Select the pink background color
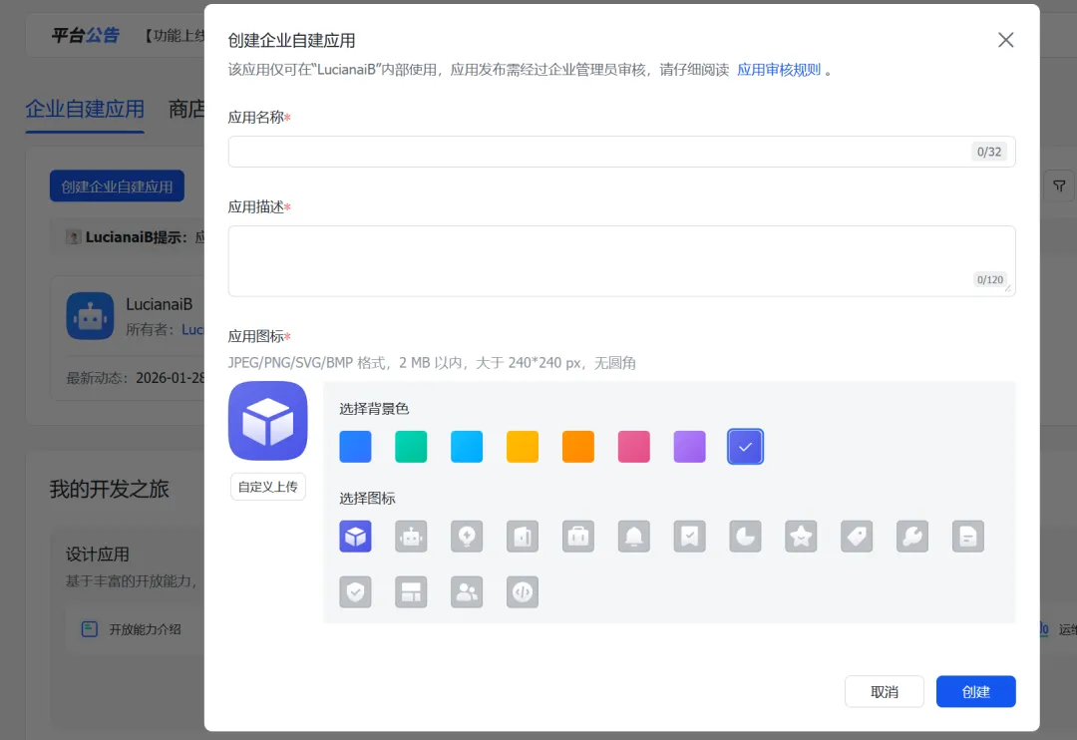This screenshot has width=1077, height=740. (x=633, y=447)
